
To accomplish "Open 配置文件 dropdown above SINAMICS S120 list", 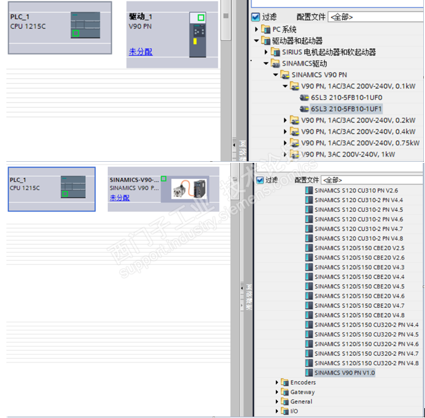I will (x=372, y=180).
